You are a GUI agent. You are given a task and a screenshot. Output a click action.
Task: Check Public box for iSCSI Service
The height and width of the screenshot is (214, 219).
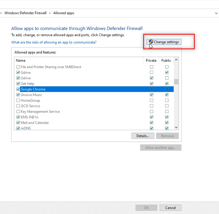coord(167,106)
